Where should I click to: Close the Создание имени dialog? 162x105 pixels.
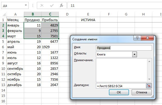pos(147,38)
